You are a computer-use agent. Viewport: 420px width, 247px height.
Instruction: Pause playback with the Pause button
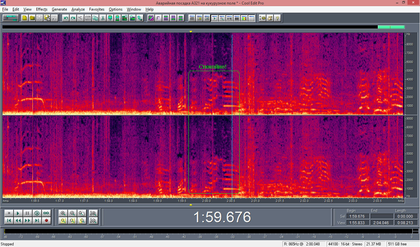point(28,213)
